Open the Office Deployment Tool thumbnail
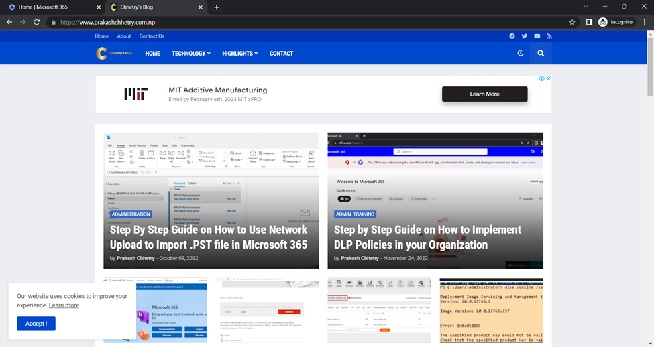The image size is (654, 347). coord(267,310)
